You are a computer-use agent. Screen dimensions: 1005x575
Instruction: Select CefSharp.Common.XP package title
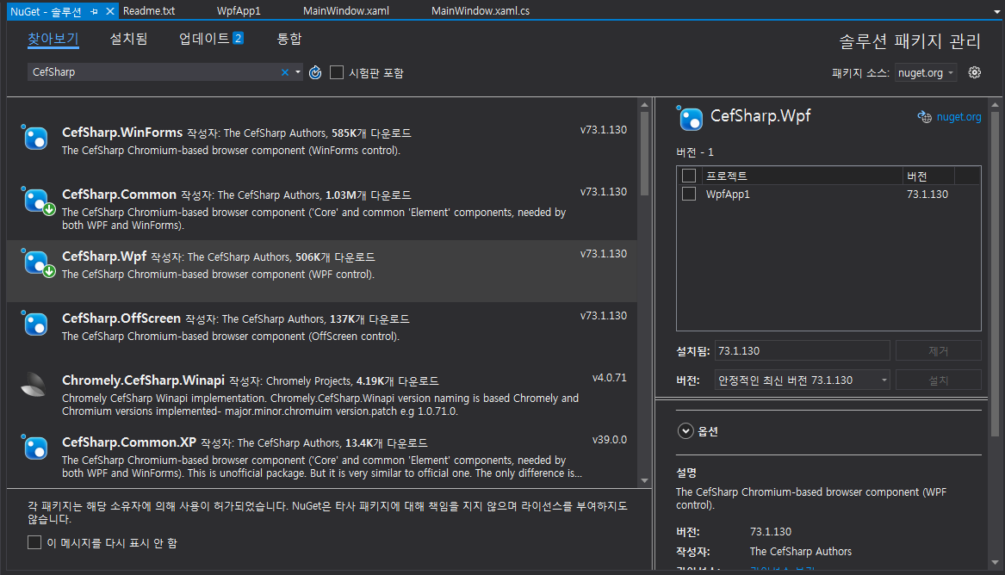point(129,442)
